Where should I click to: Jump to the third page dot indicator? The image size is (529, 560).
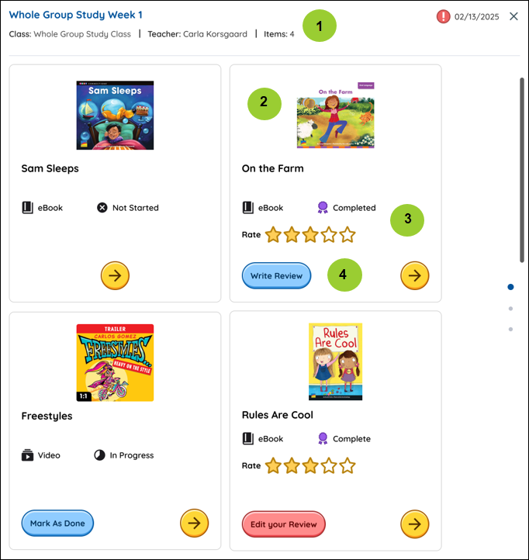[511, 330]
